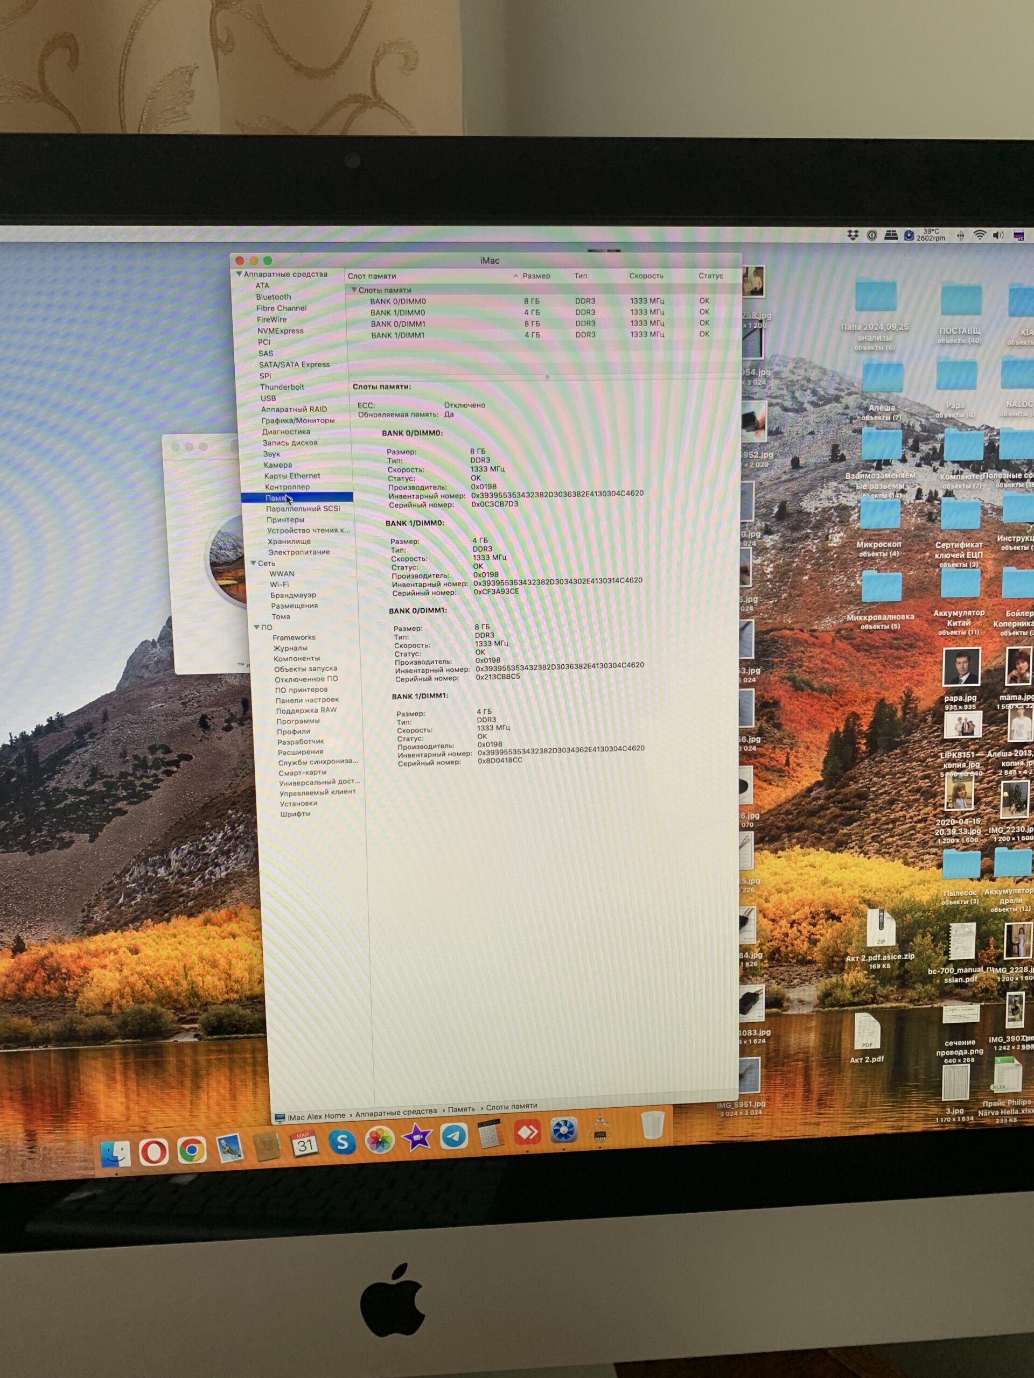Sort by the Скорость column header
The width and height of the screenshot is (1034, 1378).
[x=646, y=276]
